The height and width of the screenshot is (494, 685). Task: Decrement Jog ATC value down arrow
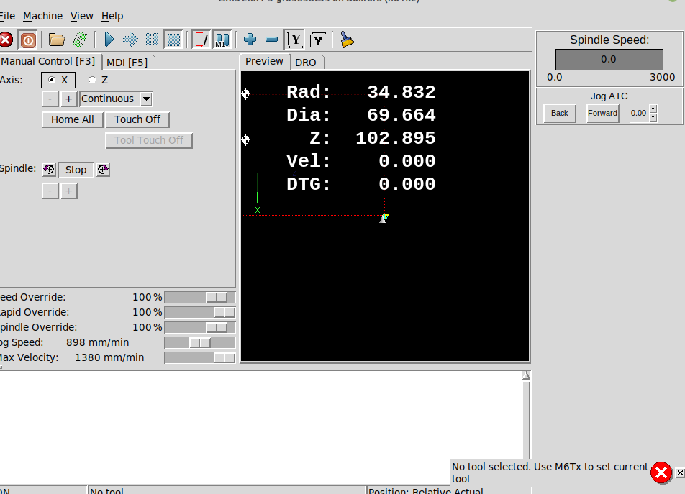pos(653,117)
